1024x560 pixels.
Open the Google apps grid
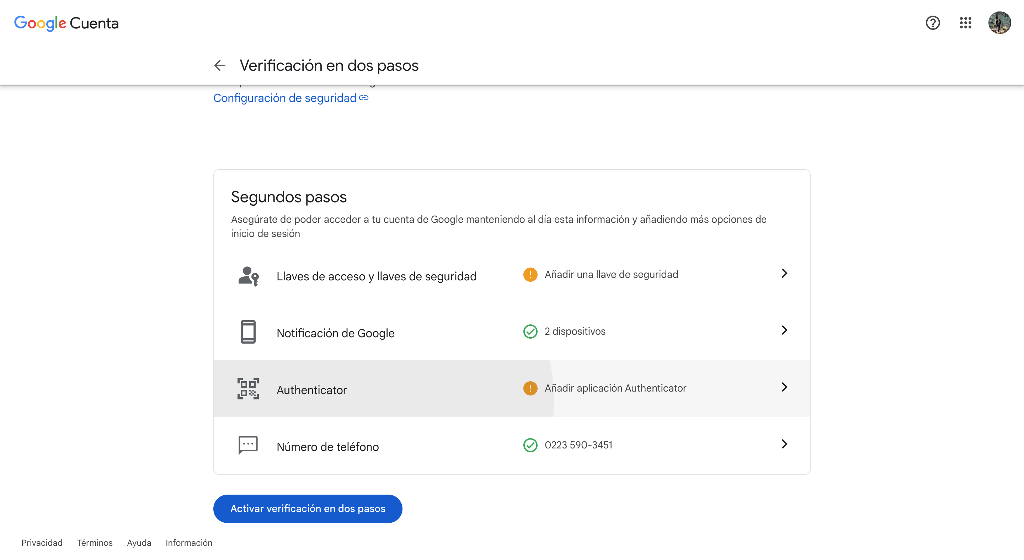(966, 23)
